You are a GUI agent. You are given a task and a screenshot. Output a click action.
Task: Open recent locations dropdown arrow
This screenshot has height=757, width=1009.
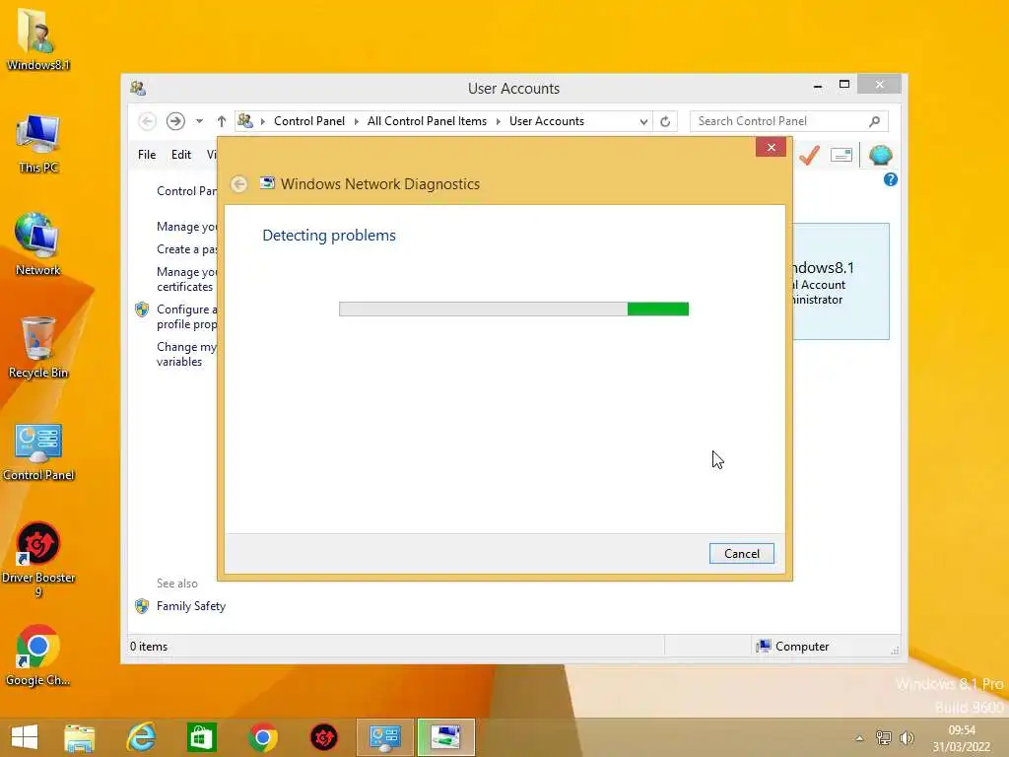coord(199,121)
